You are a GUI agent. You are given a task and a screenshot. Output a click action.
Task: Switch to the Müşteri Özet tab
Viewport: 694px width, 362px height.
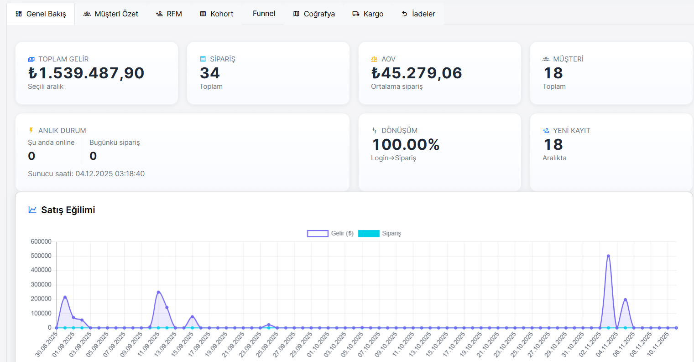click(x=111, y=14)
